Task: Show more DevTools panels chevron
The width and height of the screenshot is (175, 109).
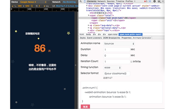Action: 135,1
